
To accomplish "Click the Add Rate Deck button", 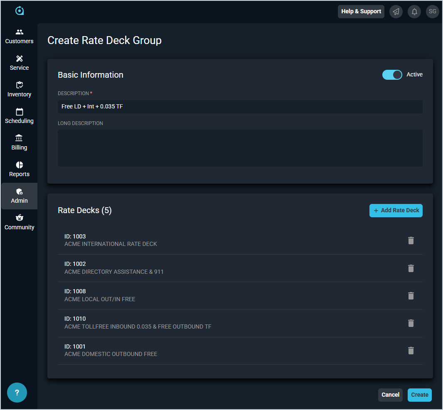I will click(x=396, y=211).
